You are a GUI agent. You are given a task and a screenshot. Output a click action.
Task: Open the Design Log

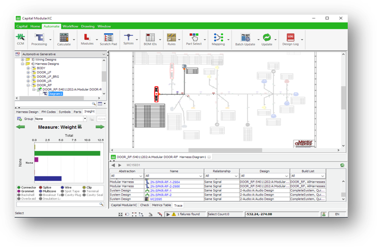tap(291, 39)
